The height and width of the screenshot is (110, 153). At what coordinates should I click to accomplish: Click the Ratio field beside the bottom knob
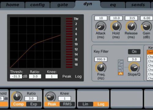(x=31, y=98)
